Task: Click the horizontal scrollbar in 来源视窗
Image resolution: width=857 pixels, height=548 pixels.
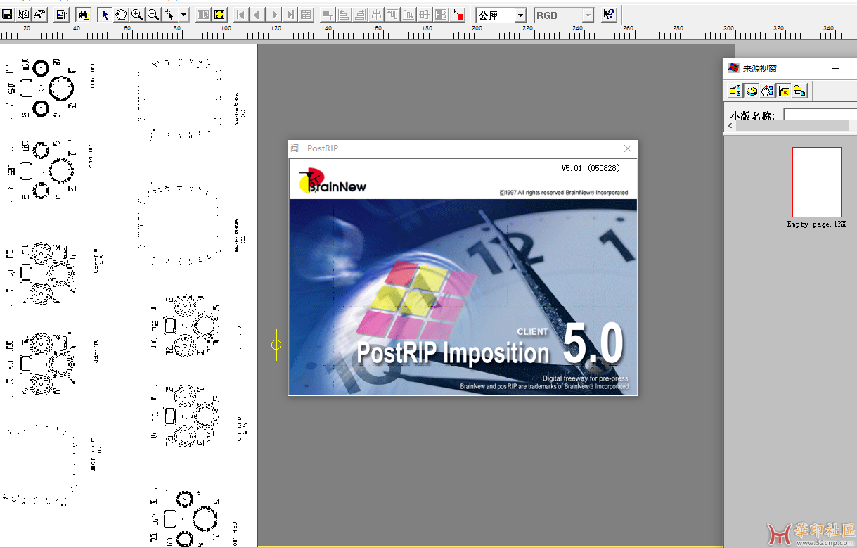Action: coord(791,125)
